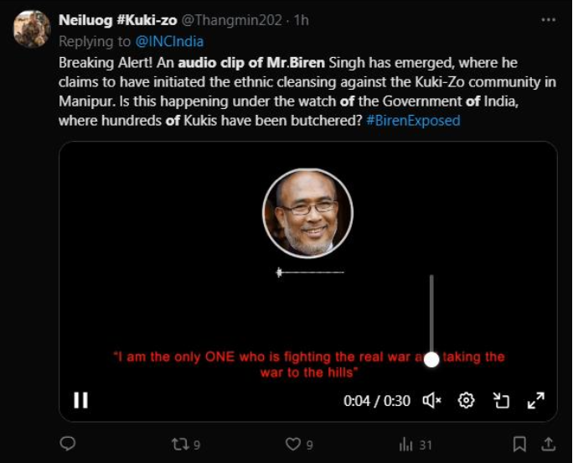Bookmark this tweet

click(519, 444)
